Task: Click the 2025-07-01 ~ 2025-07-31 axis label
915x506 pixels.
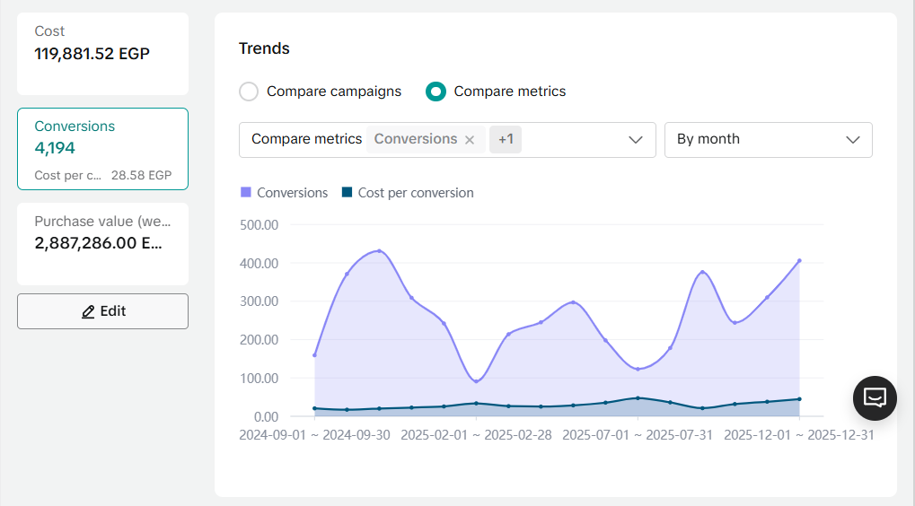Action: point(638,435)
